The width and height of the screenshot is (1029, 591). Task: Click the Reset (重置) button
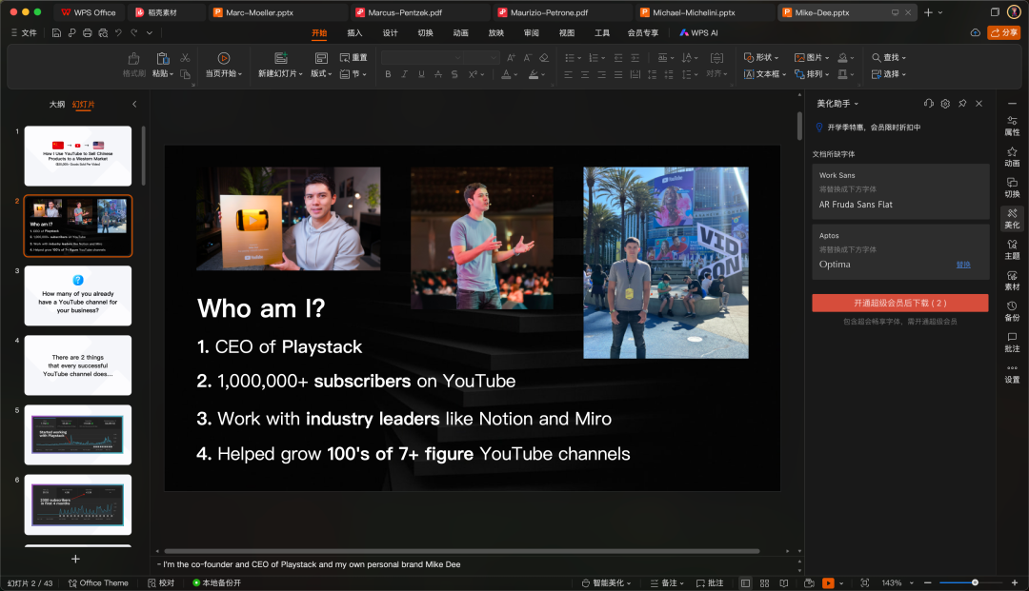353,58
